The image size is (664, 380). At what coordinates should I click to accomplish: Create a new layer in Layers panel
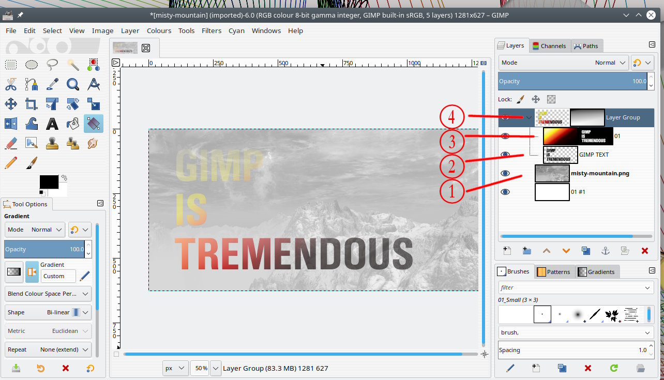[x=507, y=251]
